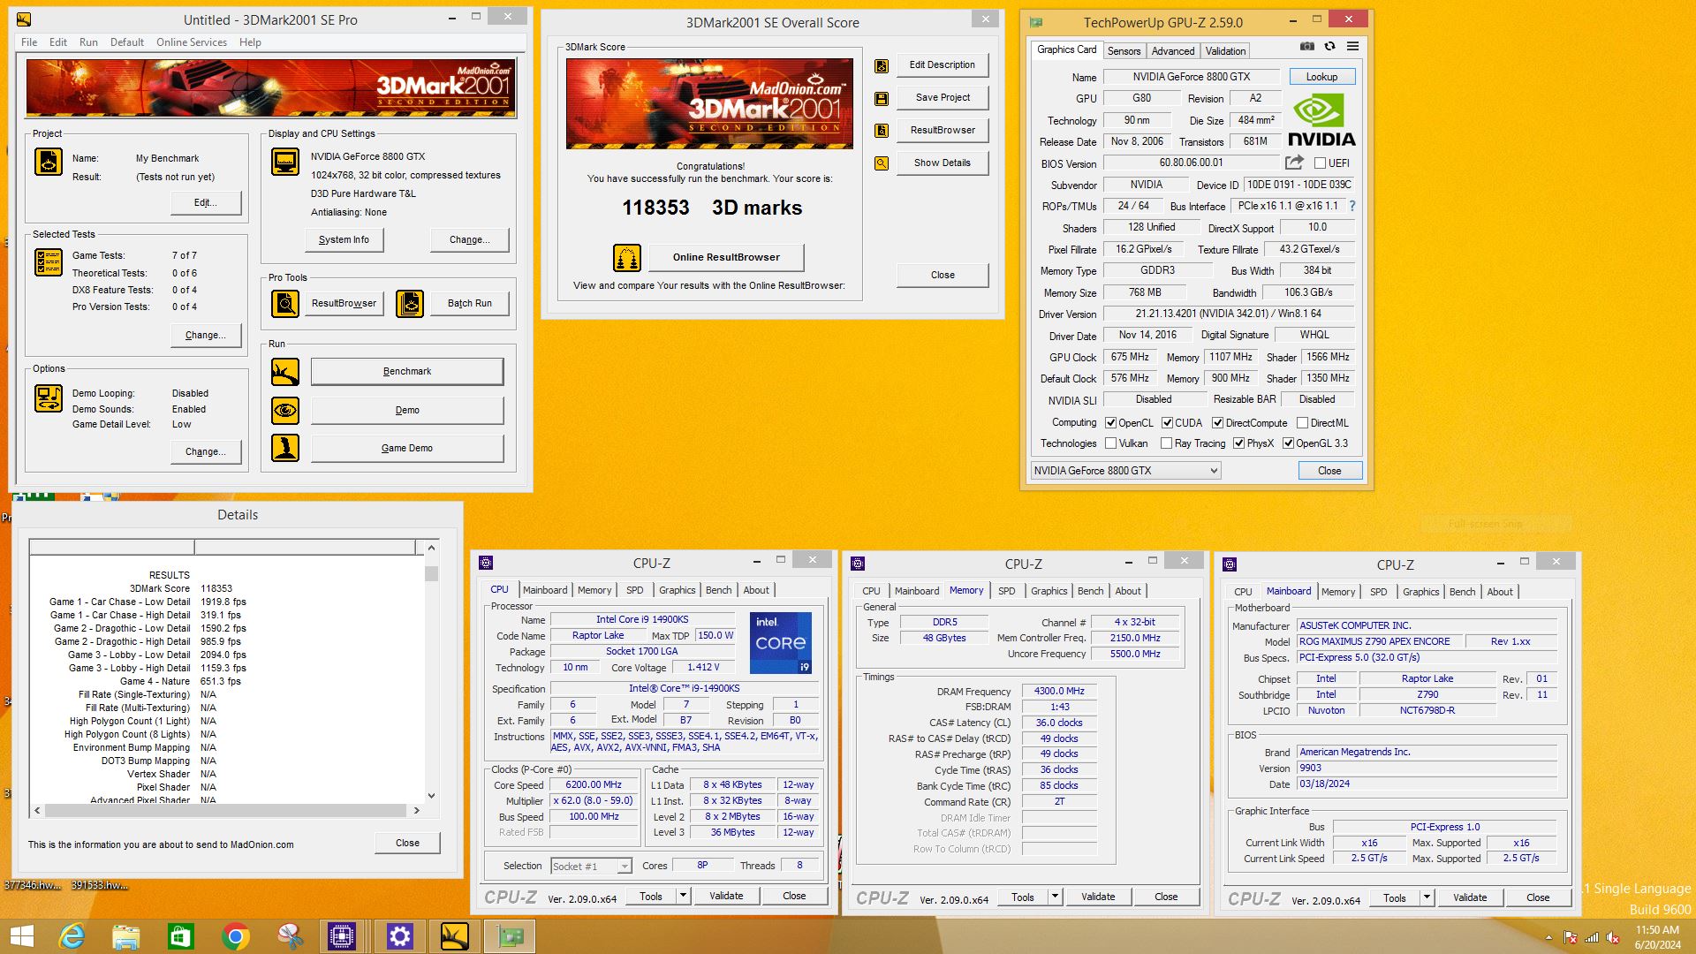Click the Project icon in the 3DMark window
This screenshot has height=954, width=1696.
pos(49,162)
